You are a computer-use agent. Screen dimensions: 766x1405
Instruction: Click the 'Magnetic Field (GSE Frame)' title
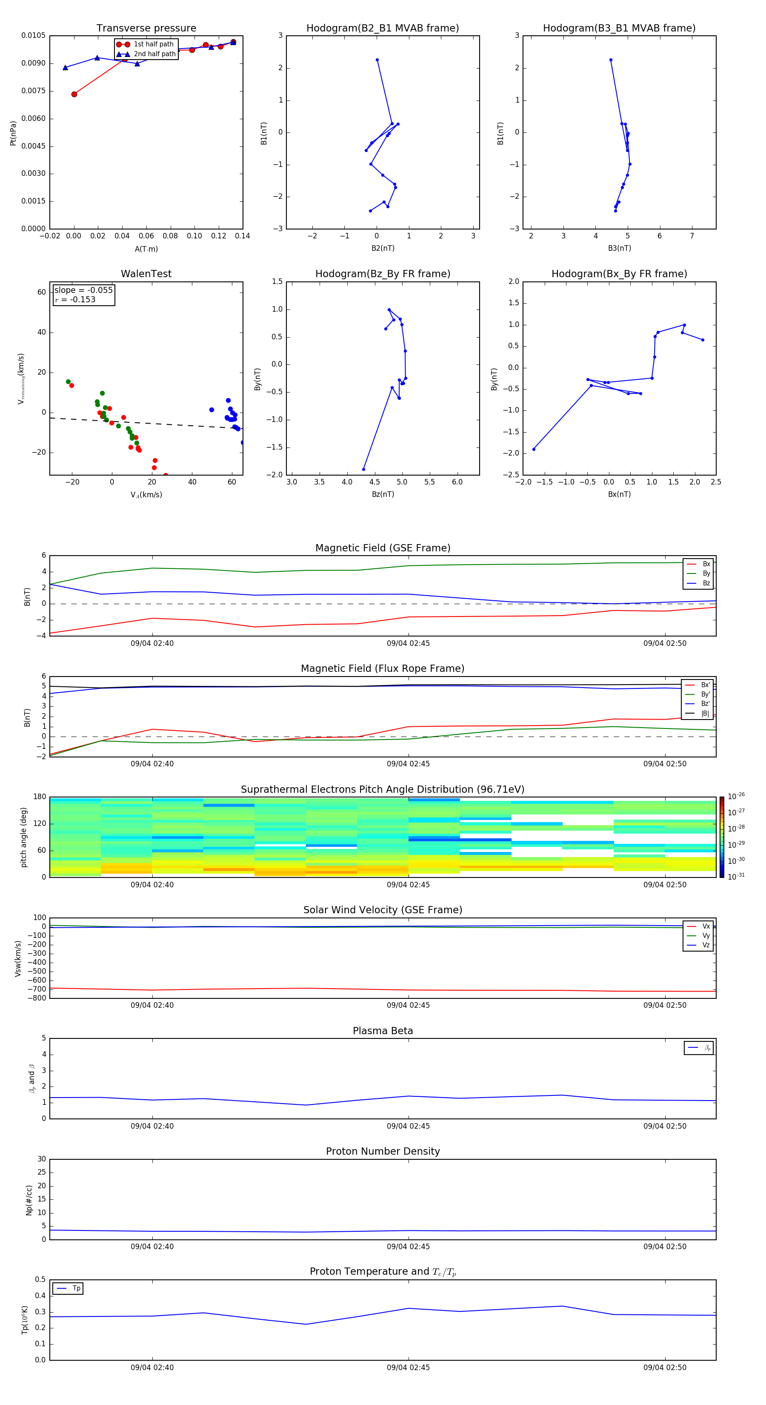pyautogui.click(x=383, y=548)
